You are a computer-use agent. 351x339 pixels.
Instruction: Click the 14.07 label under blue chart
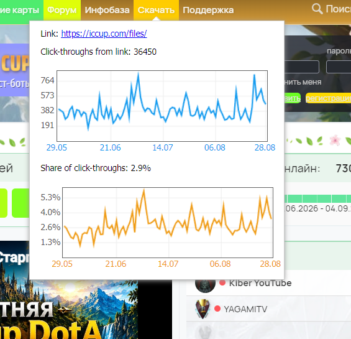click(163, 147)
